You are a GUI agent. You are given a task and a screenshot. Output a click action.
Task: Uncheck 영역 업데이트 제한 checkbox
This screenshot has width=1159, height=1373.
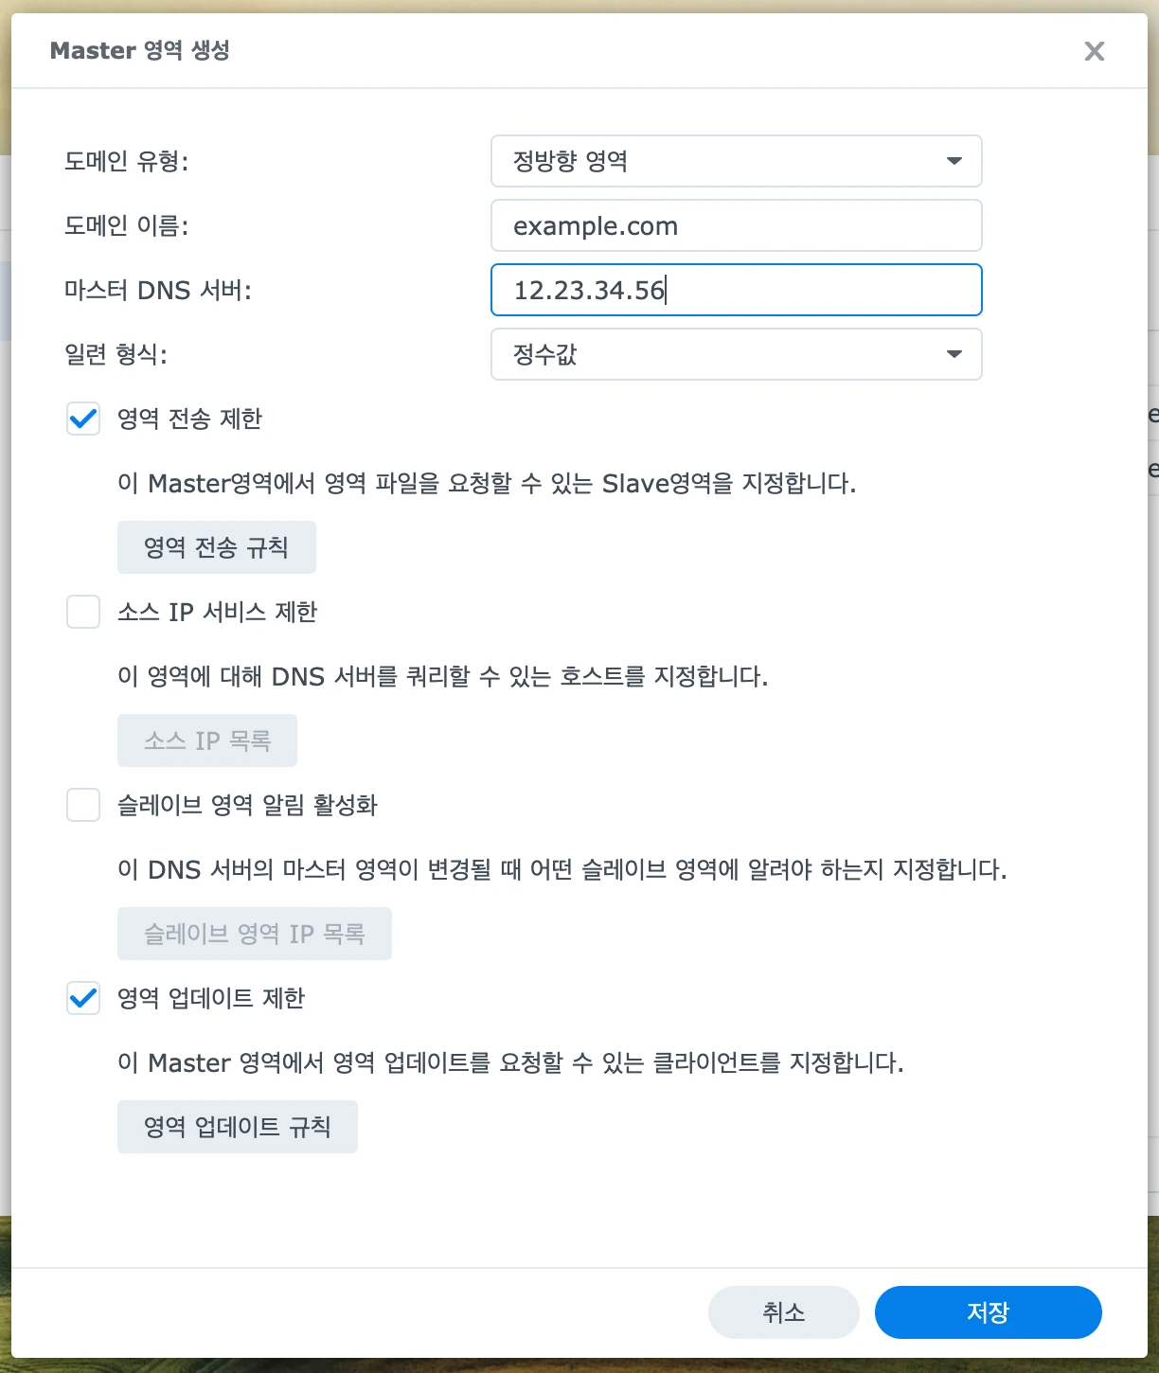[x=83, y=998]
